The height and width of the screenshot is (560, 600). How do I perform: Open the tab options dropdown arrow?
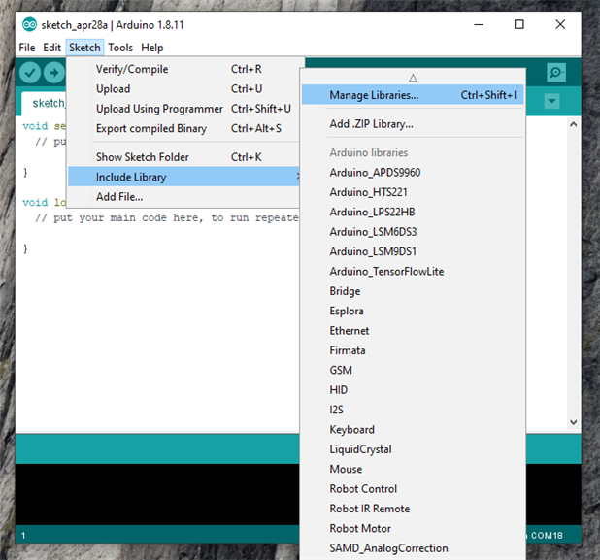(551, 101)
